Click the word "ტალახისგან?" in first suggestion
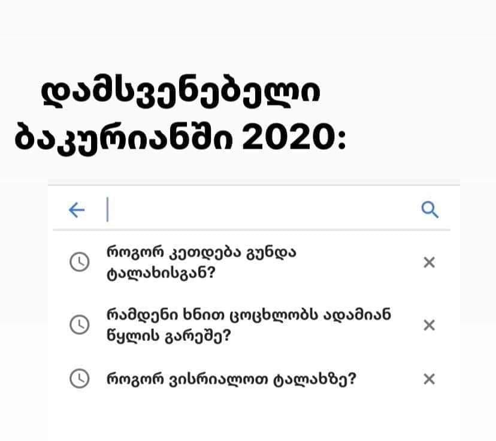 (x=161, y=273)
